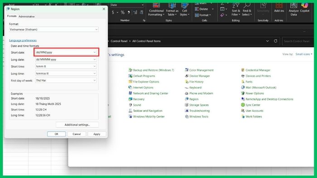Open Credential Manager in Control Panel
This screenshot has height=178, width=317.
pyautogui.click(x=256, y=70)
